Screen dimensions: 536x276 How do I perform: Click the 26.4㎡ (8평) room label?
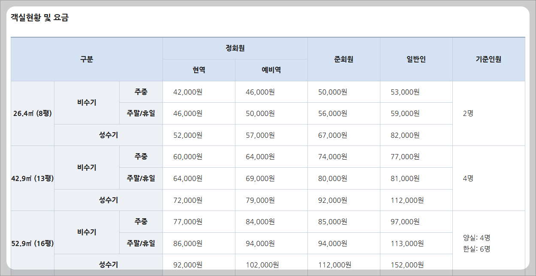tap(32, 113)
